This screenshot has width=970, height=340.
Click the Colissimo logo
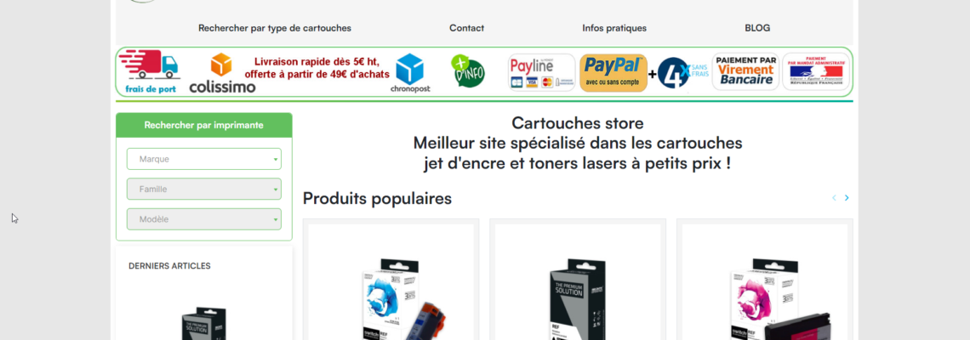point(221,74)
